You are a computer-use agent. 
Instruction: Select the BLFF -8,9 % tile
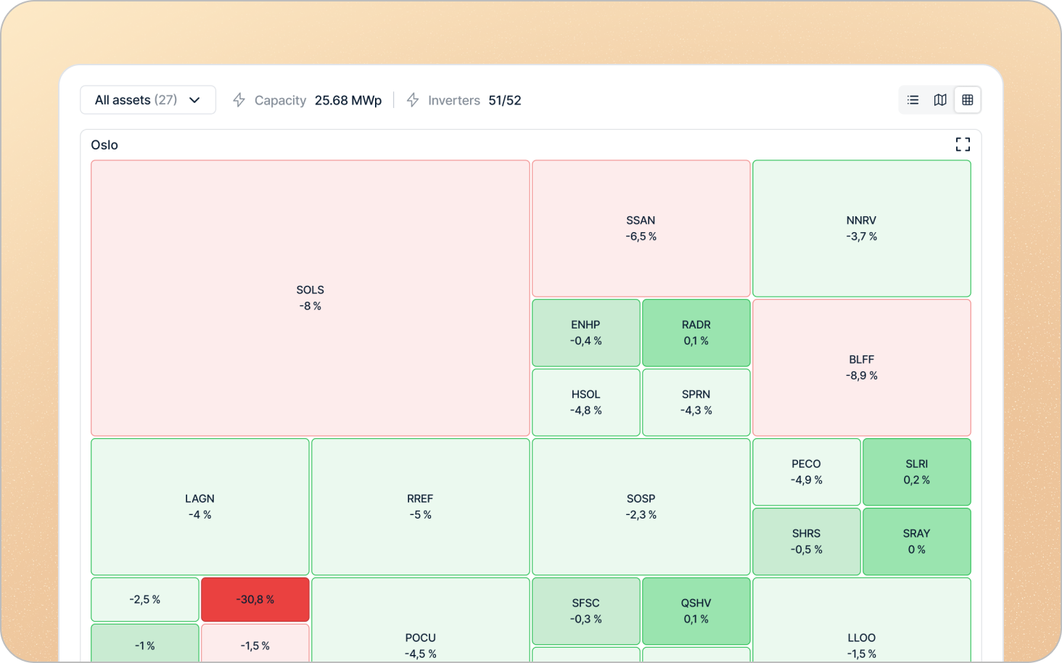(861, 367)
